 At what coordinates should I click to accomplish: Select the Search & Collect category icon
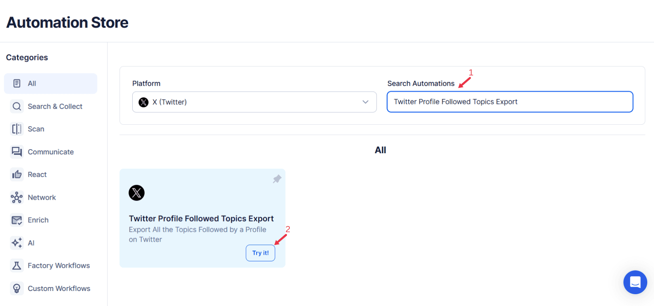[17, 106]
